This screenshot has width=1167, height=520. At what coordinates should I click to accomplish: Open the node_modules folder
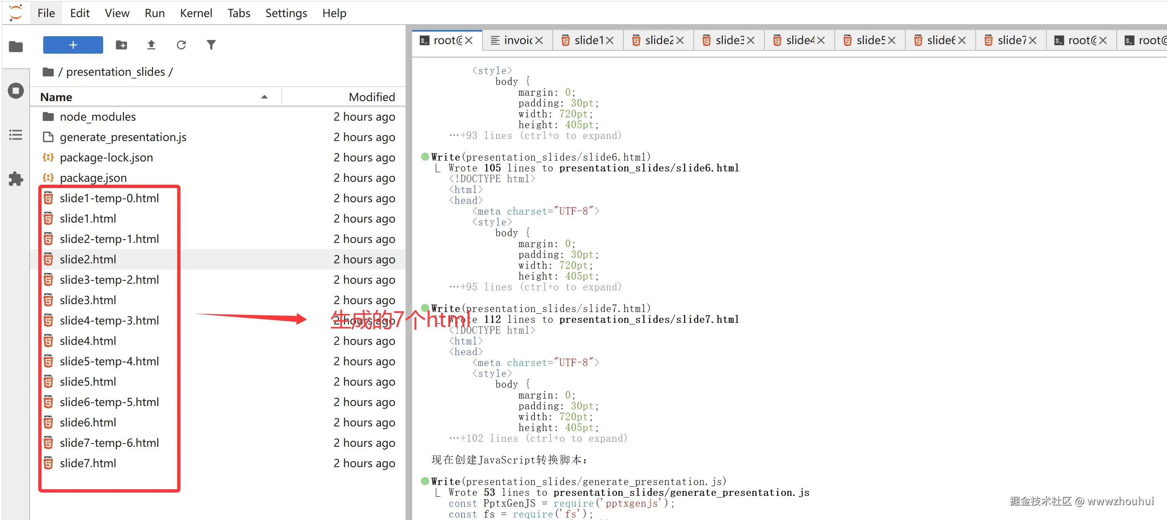click(98, 117)
